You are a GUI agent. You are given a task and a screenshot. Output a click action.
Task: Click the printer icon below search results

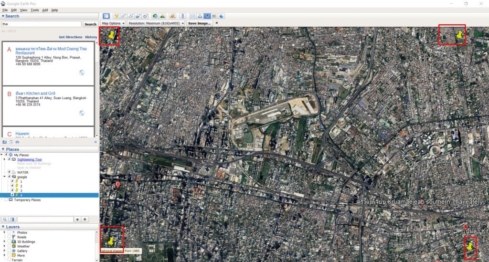coord(17,142)
